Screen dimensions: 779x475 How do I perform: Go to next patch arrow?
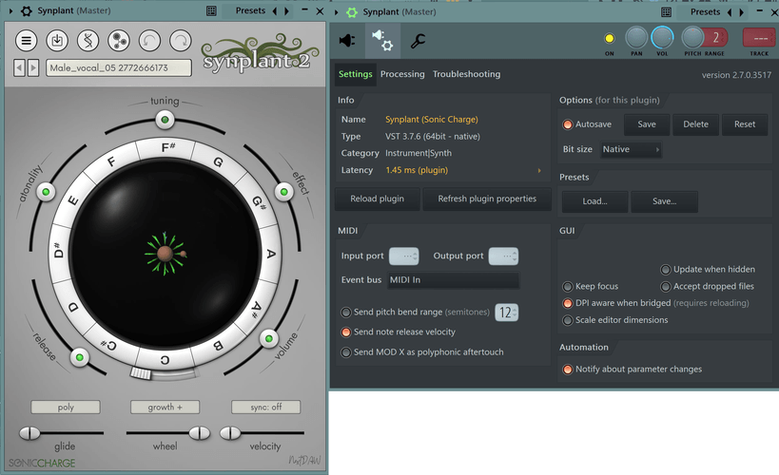pyautogui.click(x=32, y=67)
